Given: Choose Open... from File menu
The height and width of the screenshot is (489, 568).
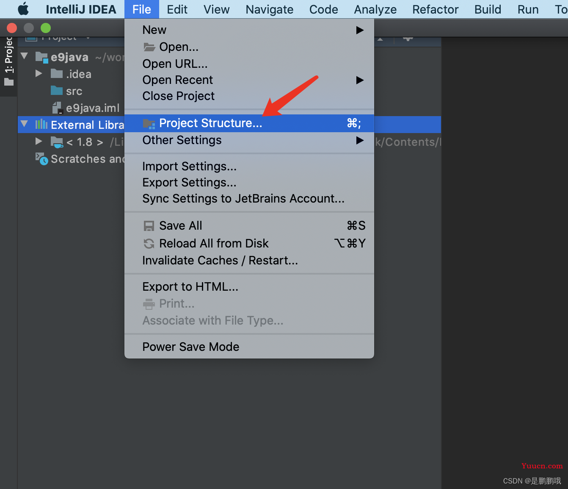Looking at the screenshot, I should point(249,47).
